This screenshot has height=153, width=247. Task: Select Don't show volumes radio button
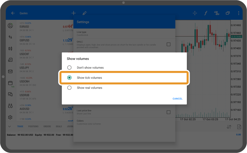click(69, 68)
